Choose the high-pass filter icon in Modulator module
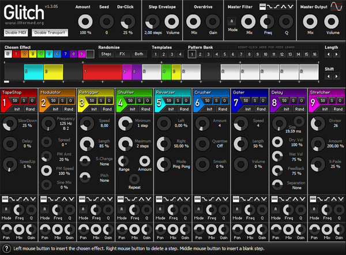Image resolution: width=346 pixels, height=255 pixels. pos(57,199)
